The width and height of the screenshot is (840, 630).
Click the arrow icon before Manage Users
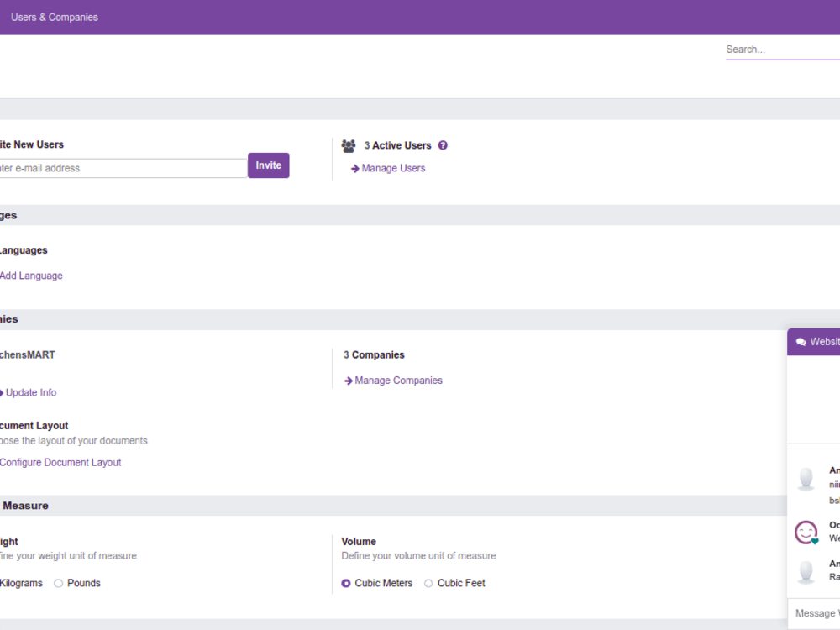pos(354,169)
